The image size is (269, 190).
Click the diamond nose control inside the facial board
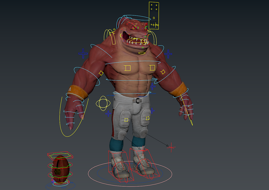tap(154, 18)
